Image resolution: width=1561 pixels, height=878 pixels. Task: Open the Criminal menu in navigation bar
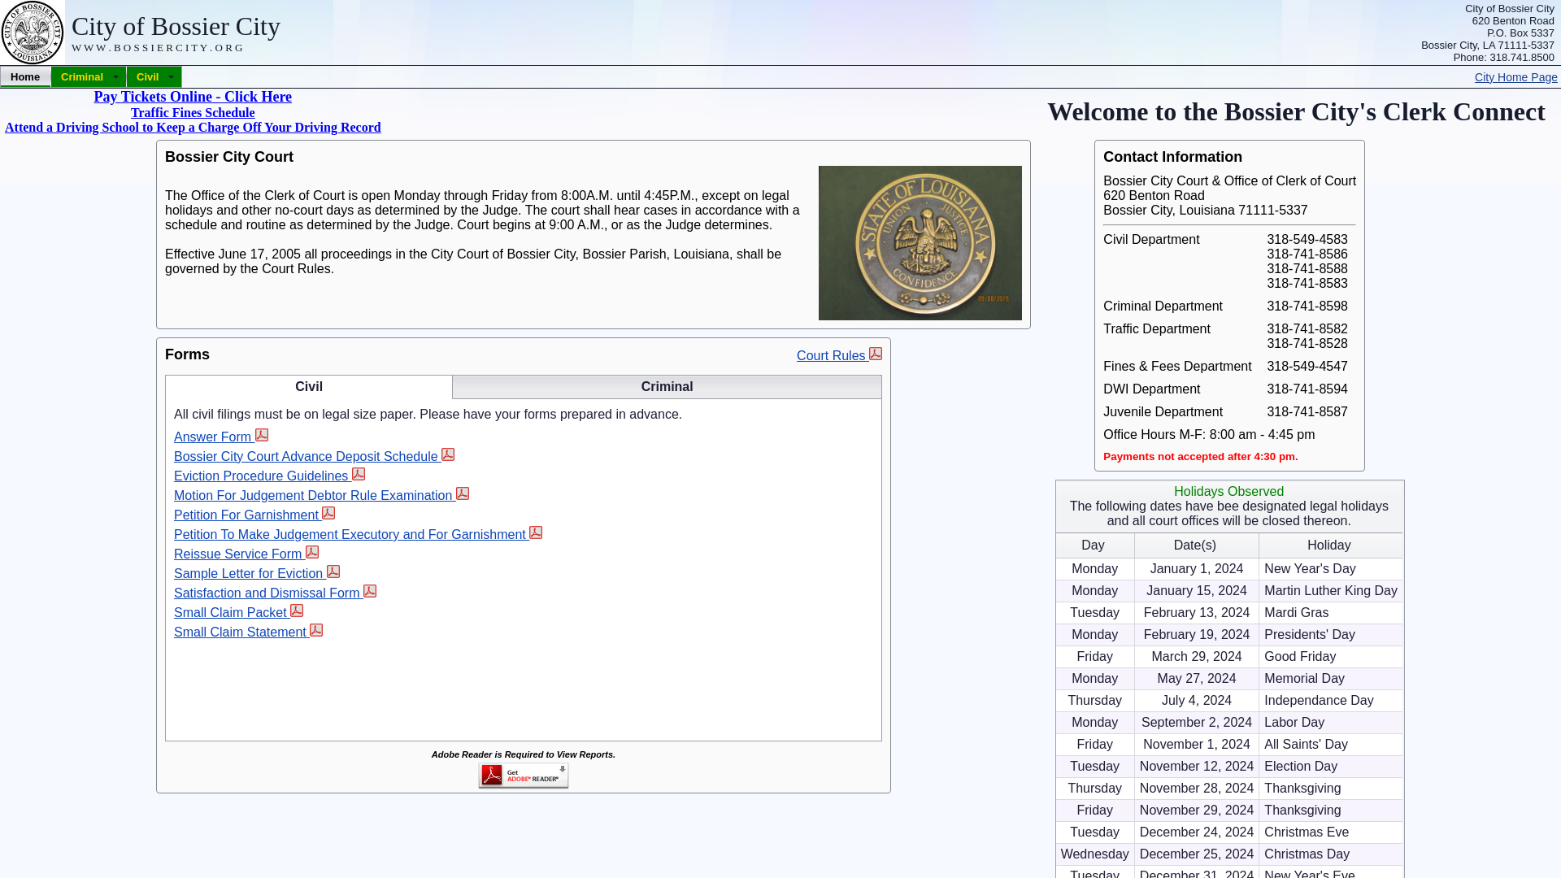coord(89,77)
